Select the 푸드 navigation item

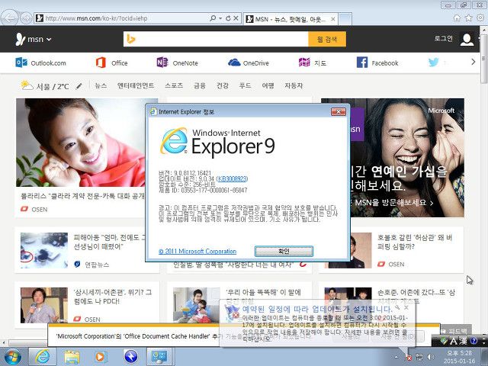click(x=245, y=85)
